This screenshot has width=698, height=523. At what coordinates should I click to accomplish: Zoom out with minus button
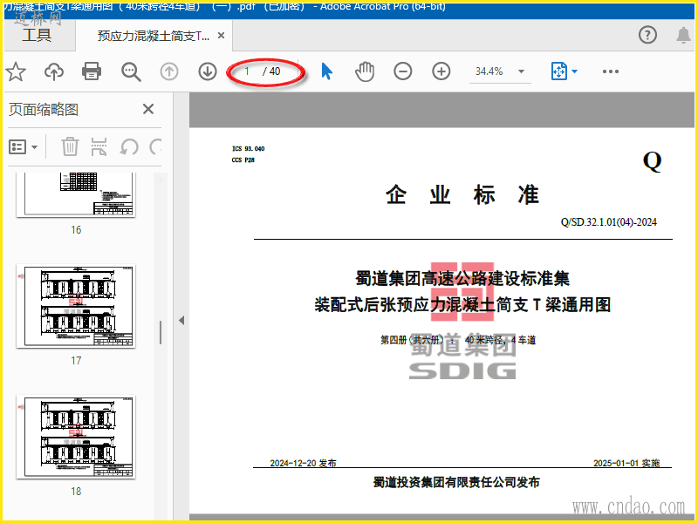click(403, 71)
